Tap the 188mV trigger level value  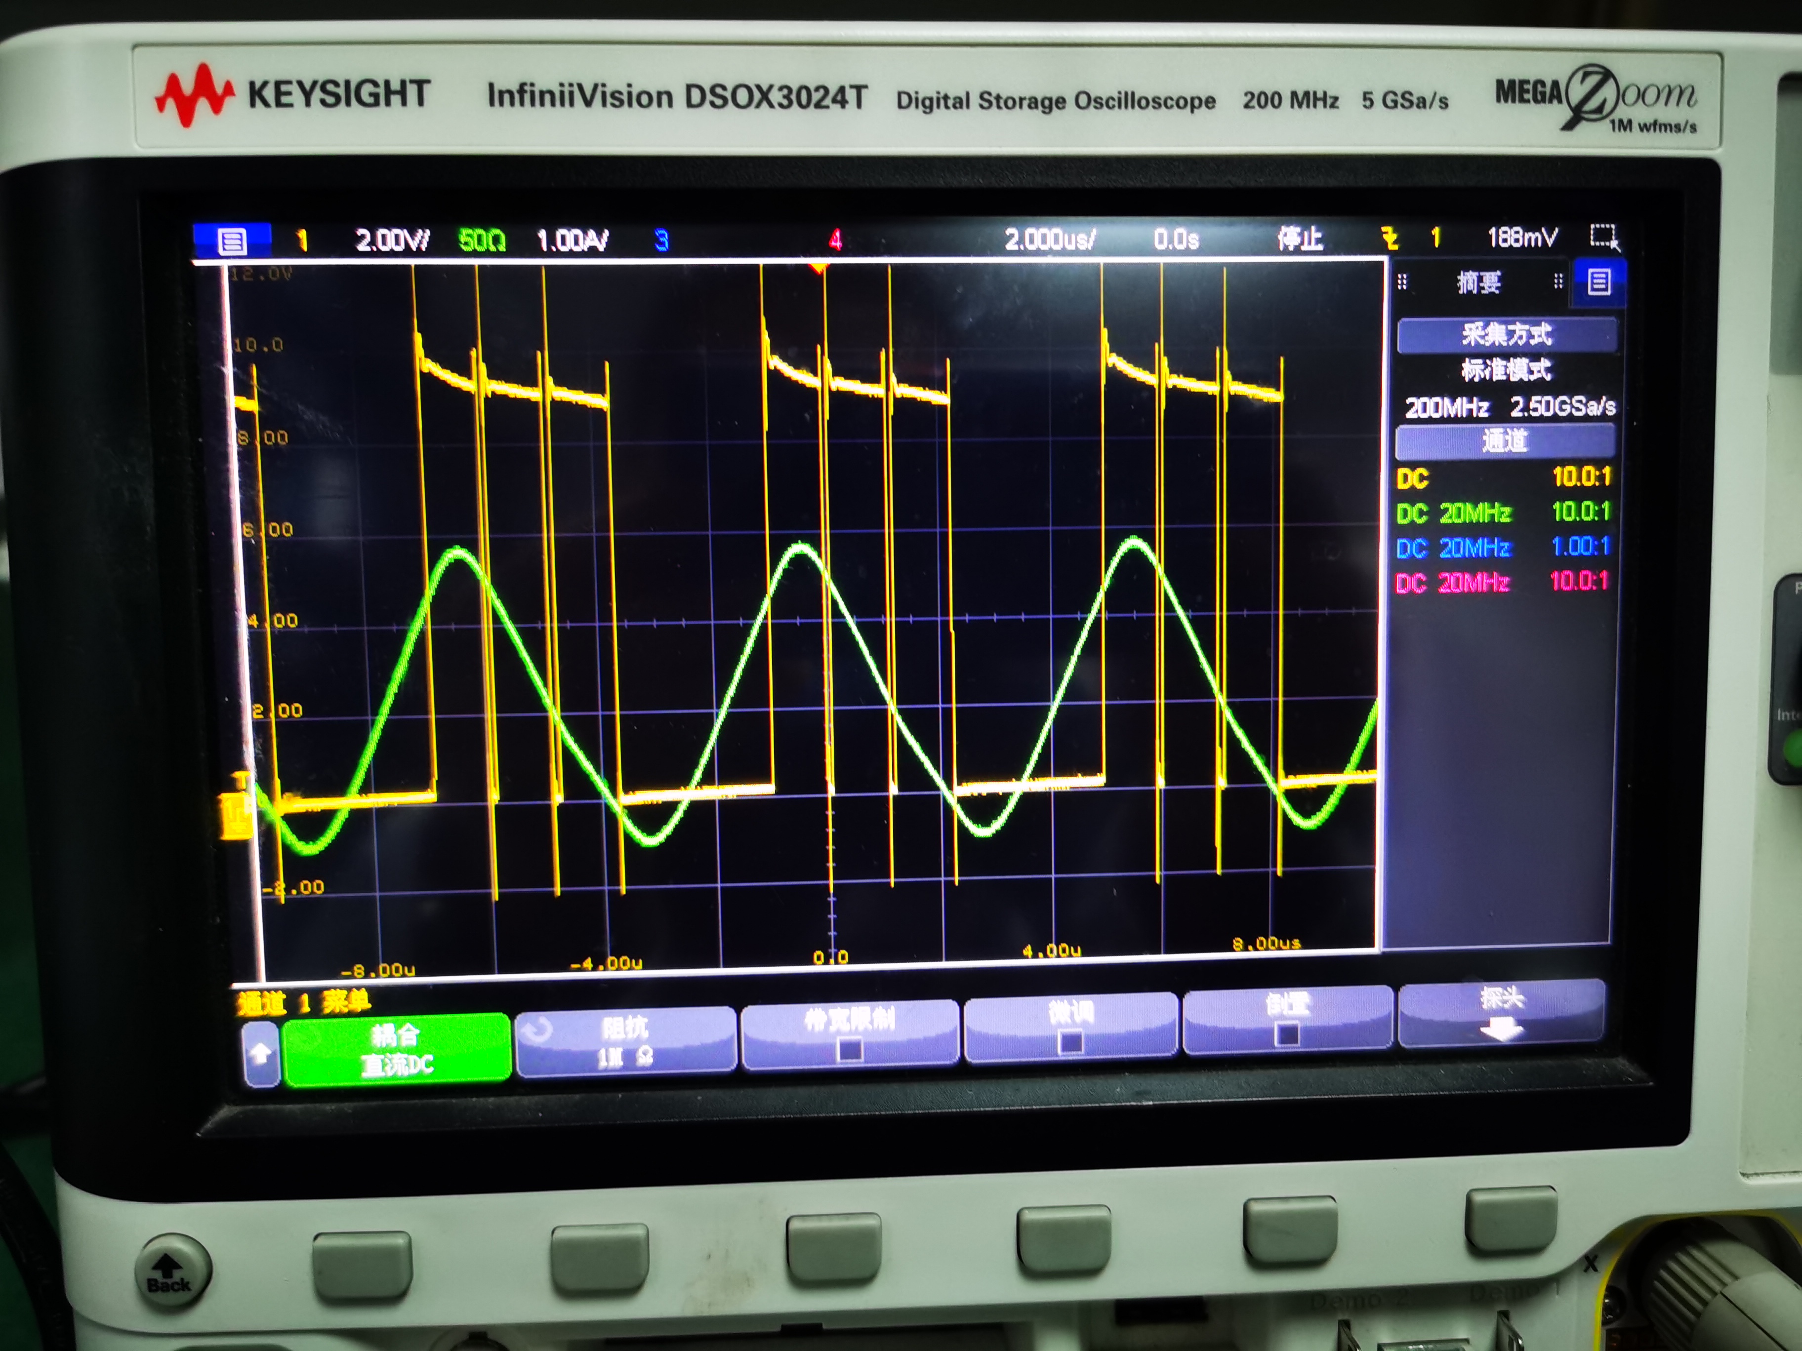pos(1522,238)
